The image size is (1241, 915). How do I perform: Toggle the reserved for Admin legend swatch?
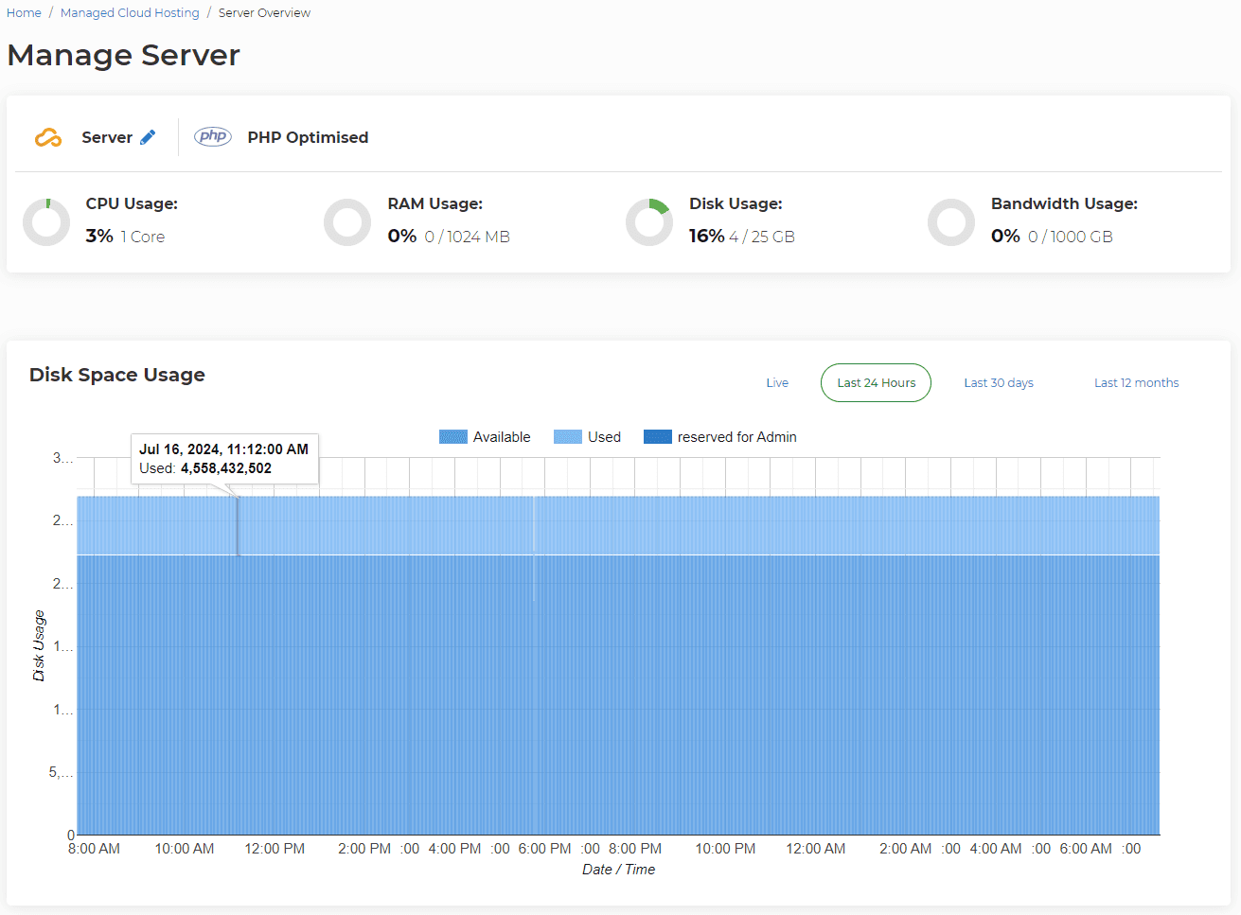click(x=658, y=437)
